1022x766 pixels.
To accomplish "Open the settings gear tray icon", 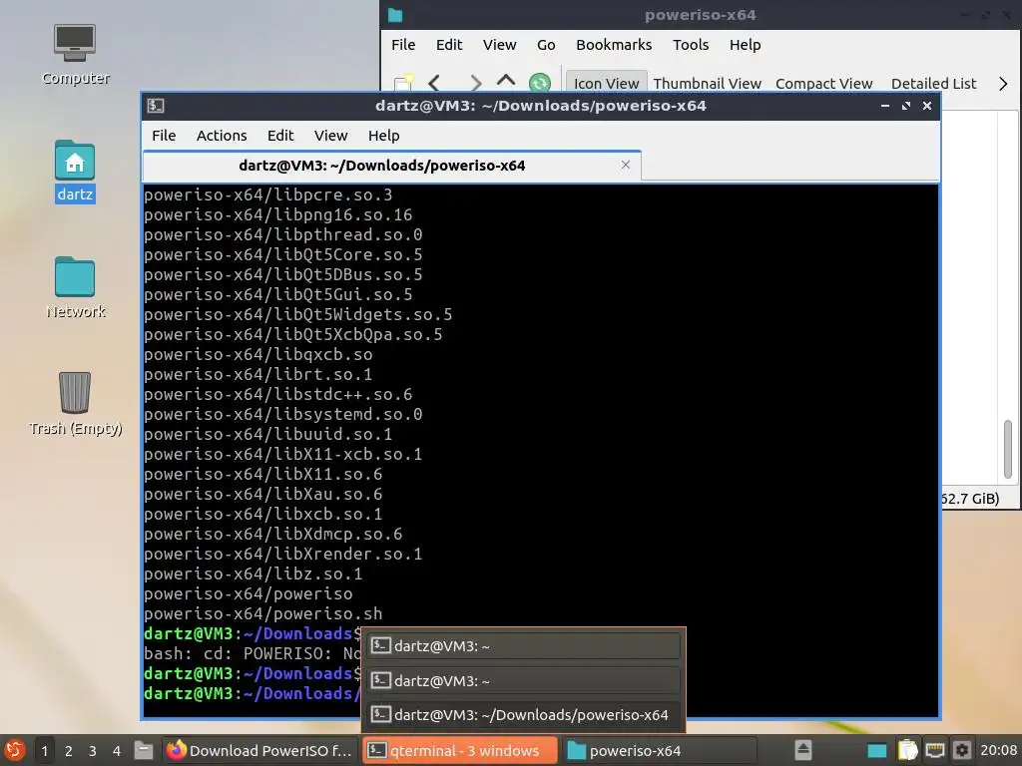I will (x=962, y=750).
